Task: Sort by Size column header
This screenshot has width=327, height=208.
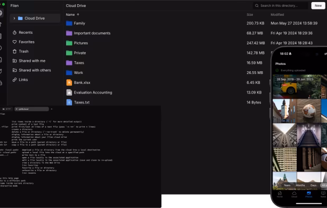Action: coord(250,15)
